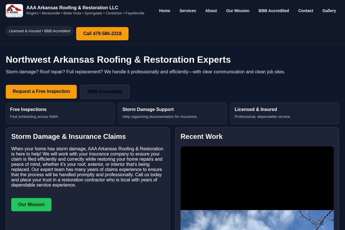
Task: Click the 'Storm damage? Roof repair?' tagline
Action: click(x=146, y=72)
